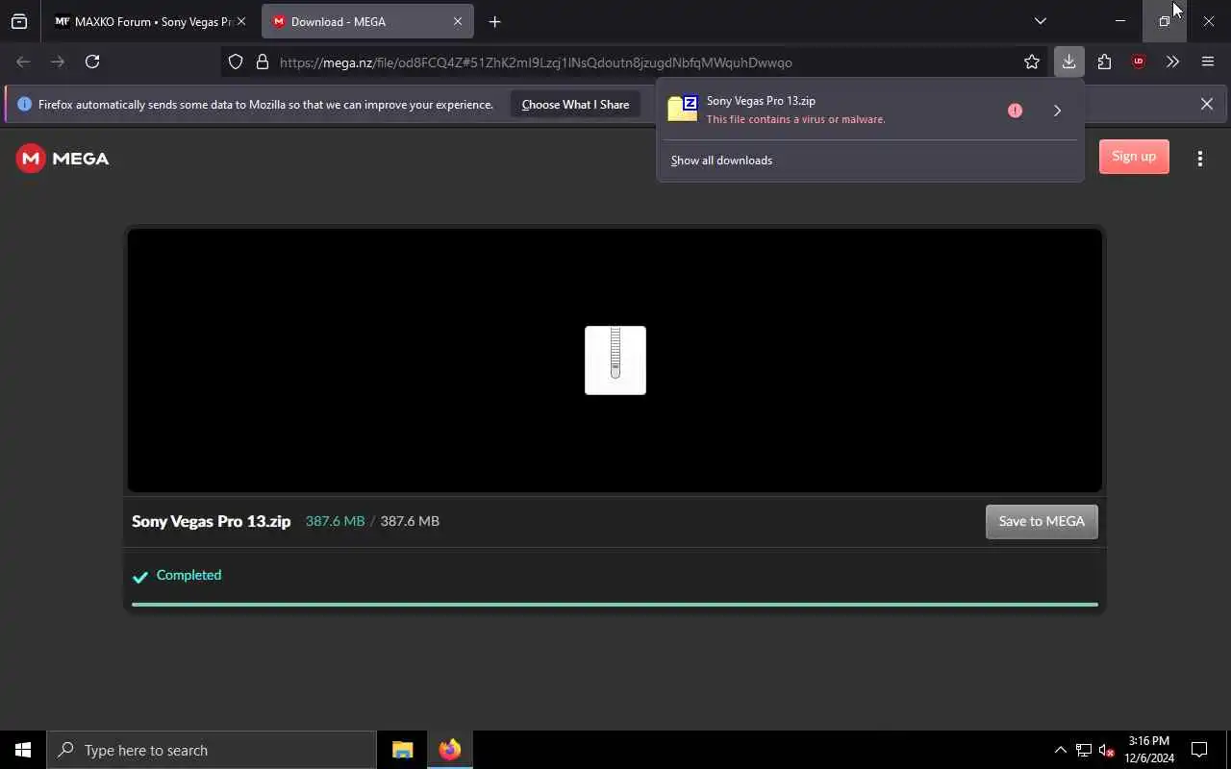1231x769 pixels.
Task: Open network status tray icon
Action: click(1084, 750)
